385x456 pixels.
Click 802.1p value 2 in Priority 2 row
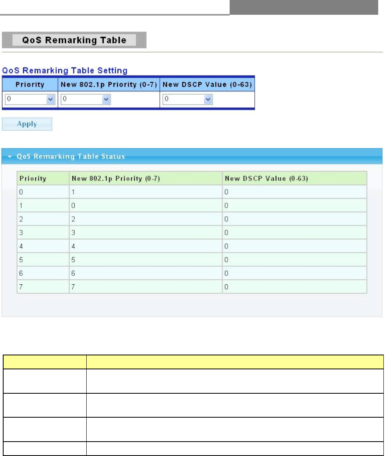(x=146, y=219)
